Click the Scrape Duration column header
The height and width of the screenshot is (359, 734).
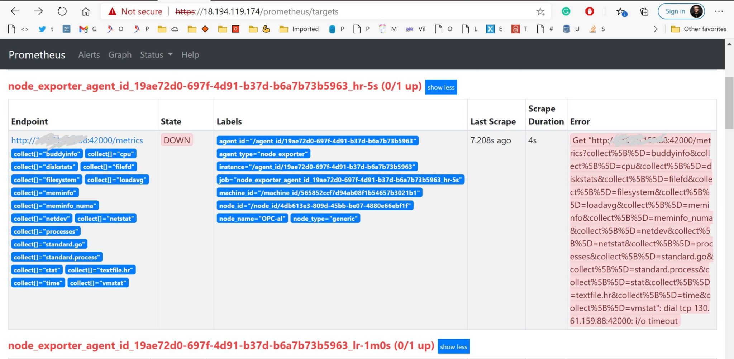pyautogui.click(x=546, y=115)
